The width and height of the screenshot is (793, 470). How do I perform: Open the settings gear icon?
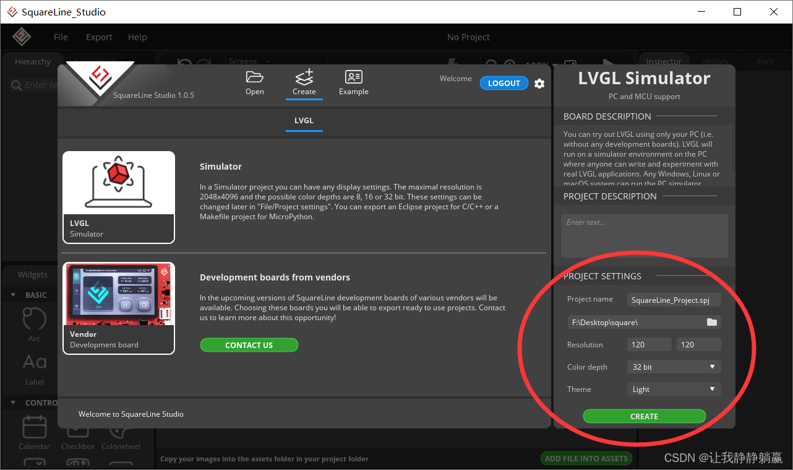click(539, 84)
